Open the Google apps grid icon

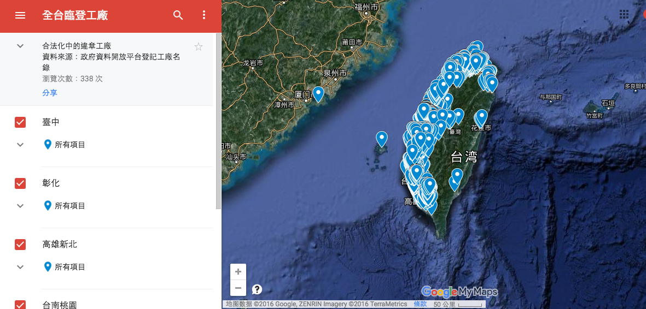624,14
